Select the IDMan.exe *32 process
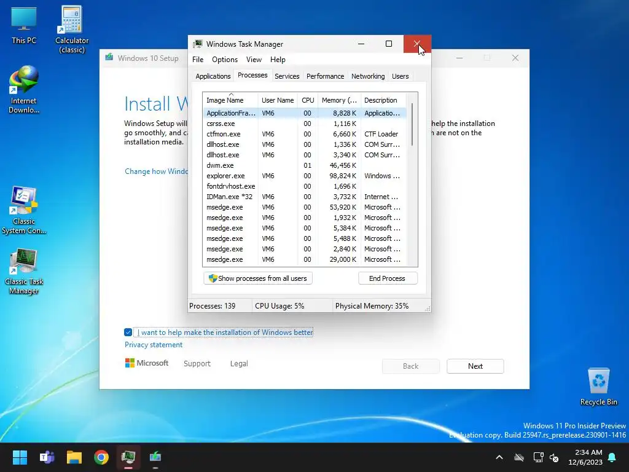This screenshot has width=629, height=472. pyautogui.click(x=305, y=197)
